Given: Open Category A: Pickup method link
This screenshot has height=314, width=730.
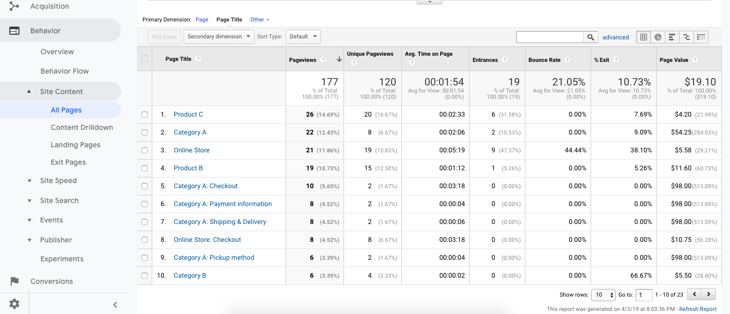Looking at the screenshot, I should [214, 258].
